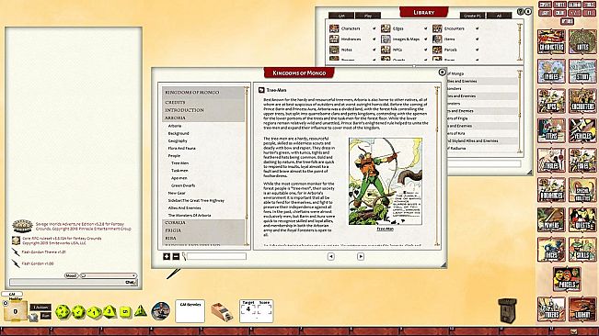Expand the Introduction chapter header
The height and width of the screenshot is (336, 599).
click(x=203, y=110)
